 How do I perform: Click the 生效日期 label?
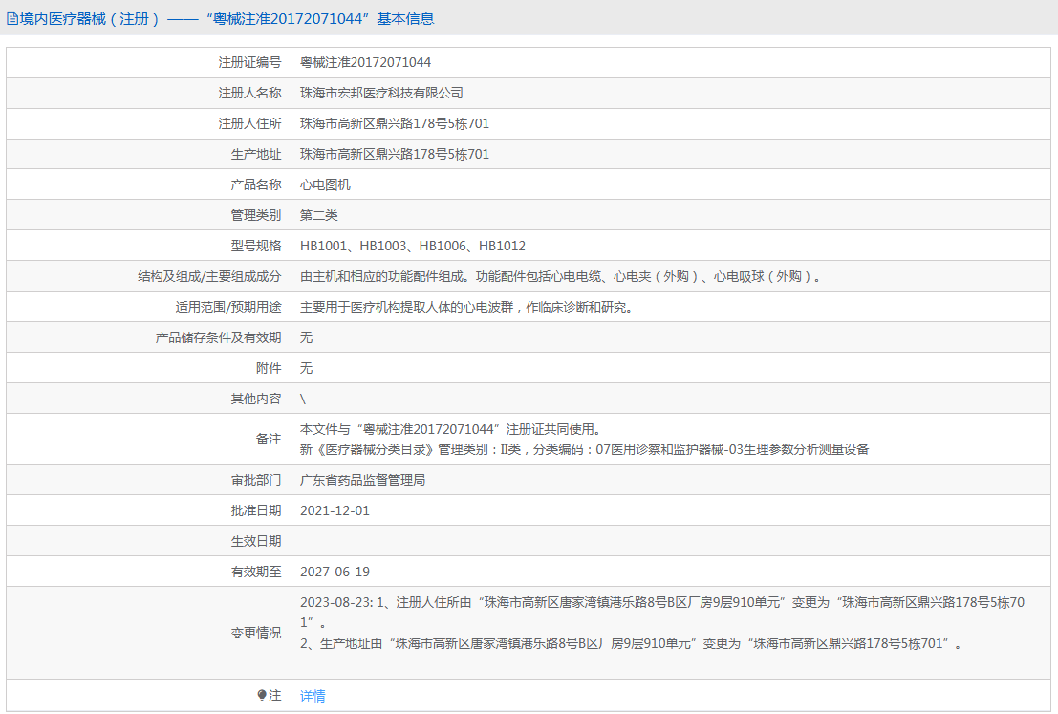pos(256,541)
